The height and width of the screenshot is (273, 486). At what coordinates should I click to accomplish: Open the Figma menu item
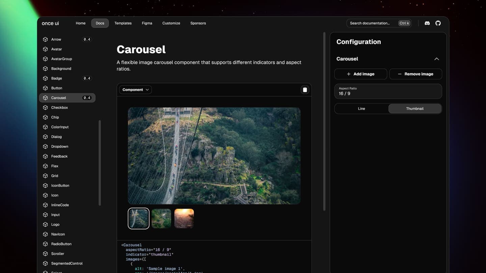coord(147,23)
